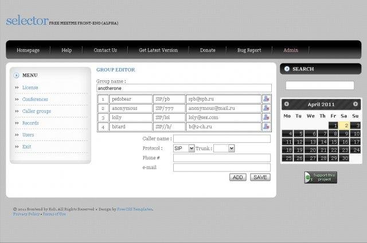The height and width of the screenshot is (243, 367).
Task: Click SIP/777 channel cell
Action: pos(169,108)
